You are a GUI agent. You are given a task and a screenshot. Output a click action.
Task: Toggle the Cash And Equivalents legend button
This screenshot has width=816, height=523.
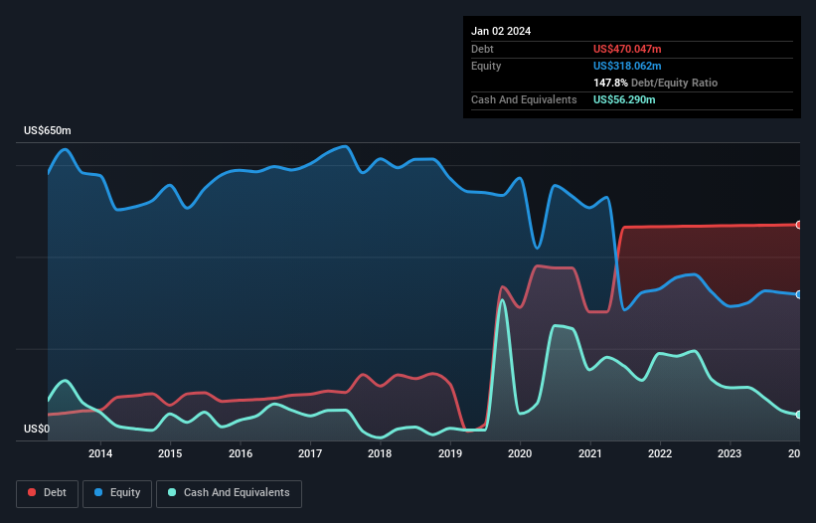pos(229,493)
